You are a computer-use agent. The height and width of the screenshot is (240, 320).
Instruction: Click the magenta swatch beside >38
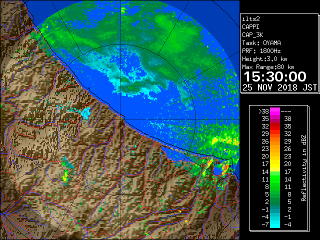point(275,111)
